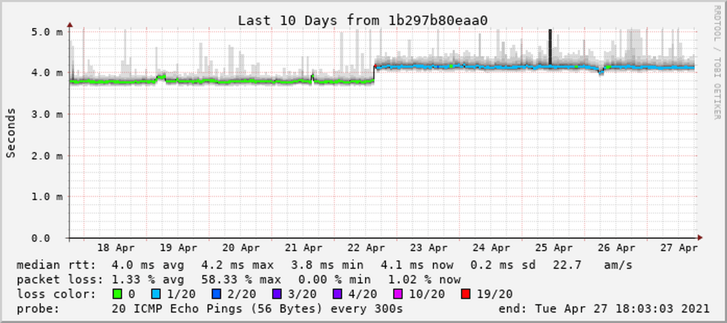Click the purple 4/20 loss swatch
The height and width of the screenshot is (323, 727).
click(x=337, y=294)
